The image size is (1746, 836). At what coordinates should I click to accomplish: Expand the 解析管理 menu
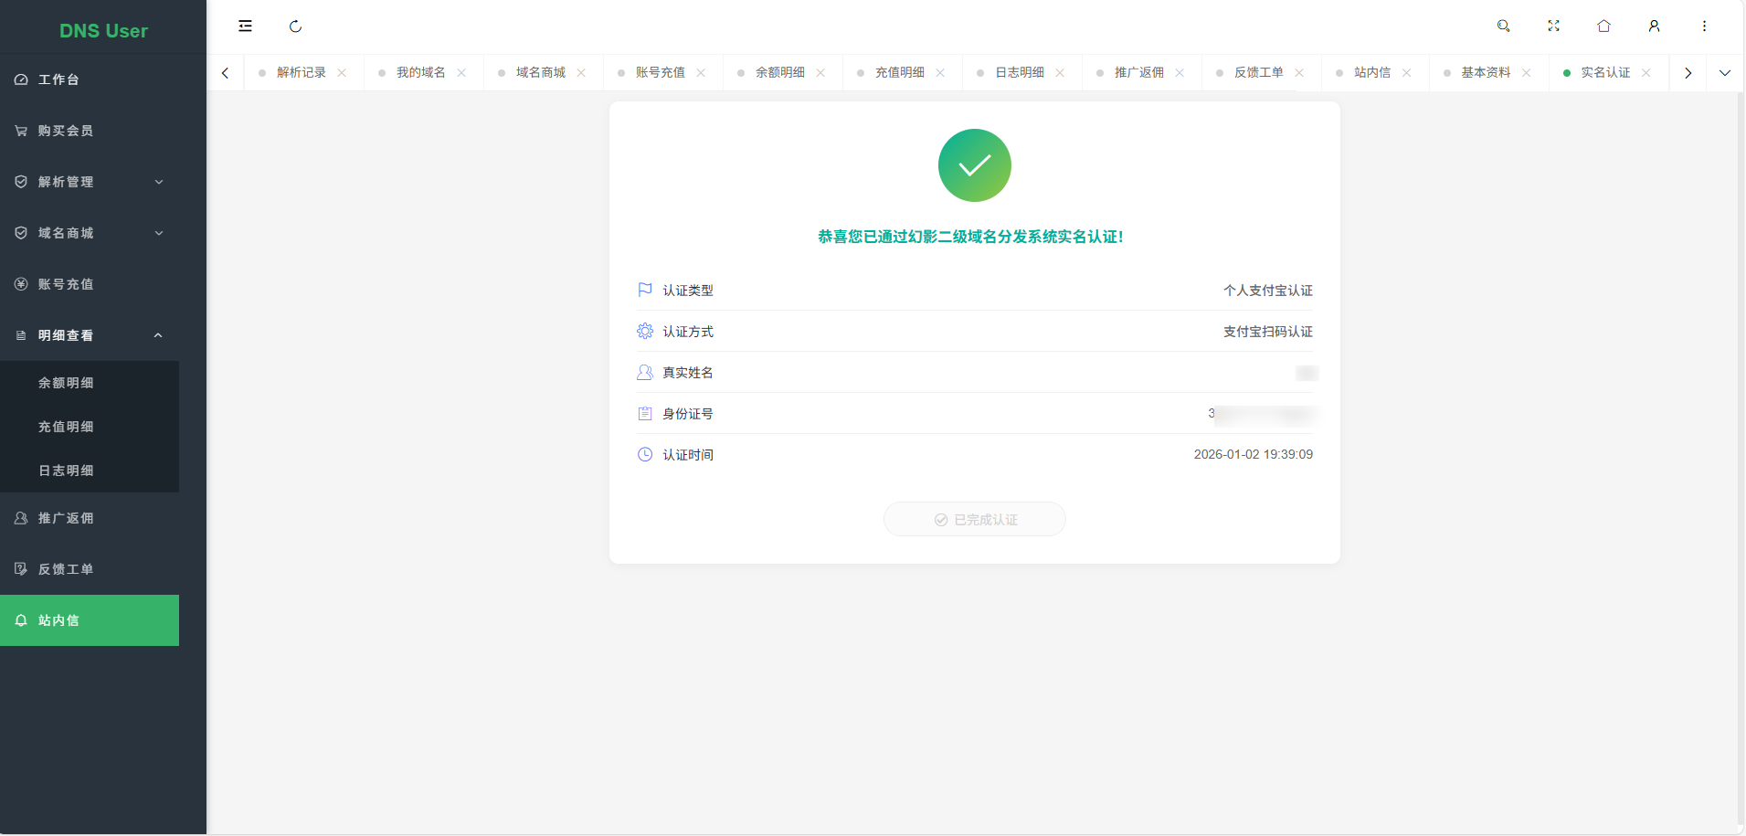[158, 181]
